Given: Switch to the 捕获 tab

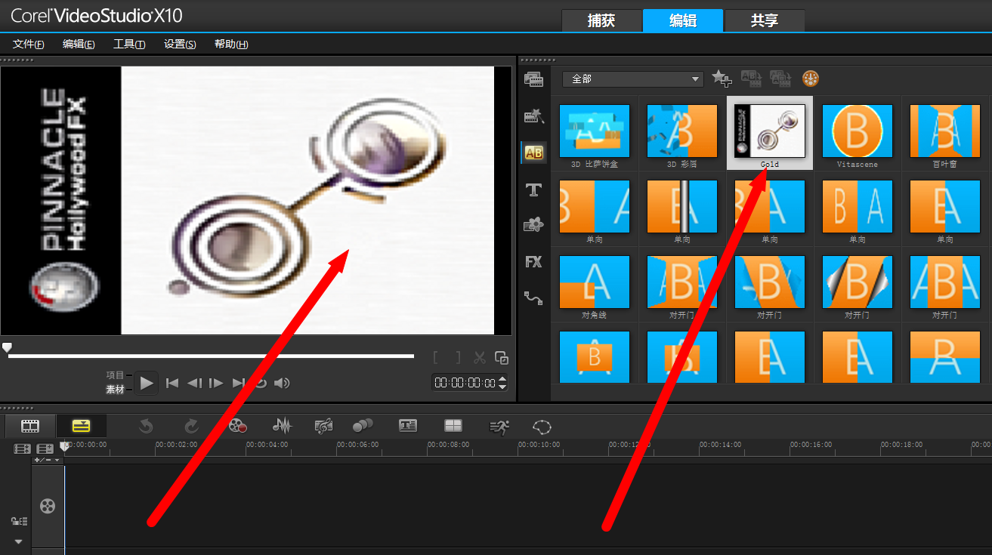Looking at the screenshot, I should [601, 20].
